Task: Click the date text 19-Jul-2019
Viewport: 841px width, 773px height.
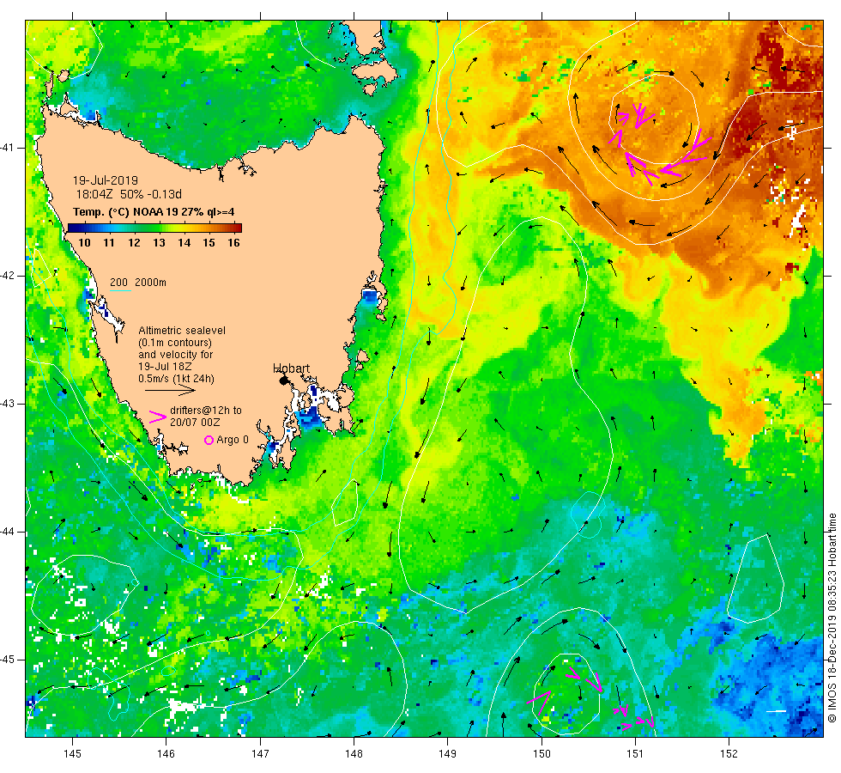Action: (x=105, y=180)
